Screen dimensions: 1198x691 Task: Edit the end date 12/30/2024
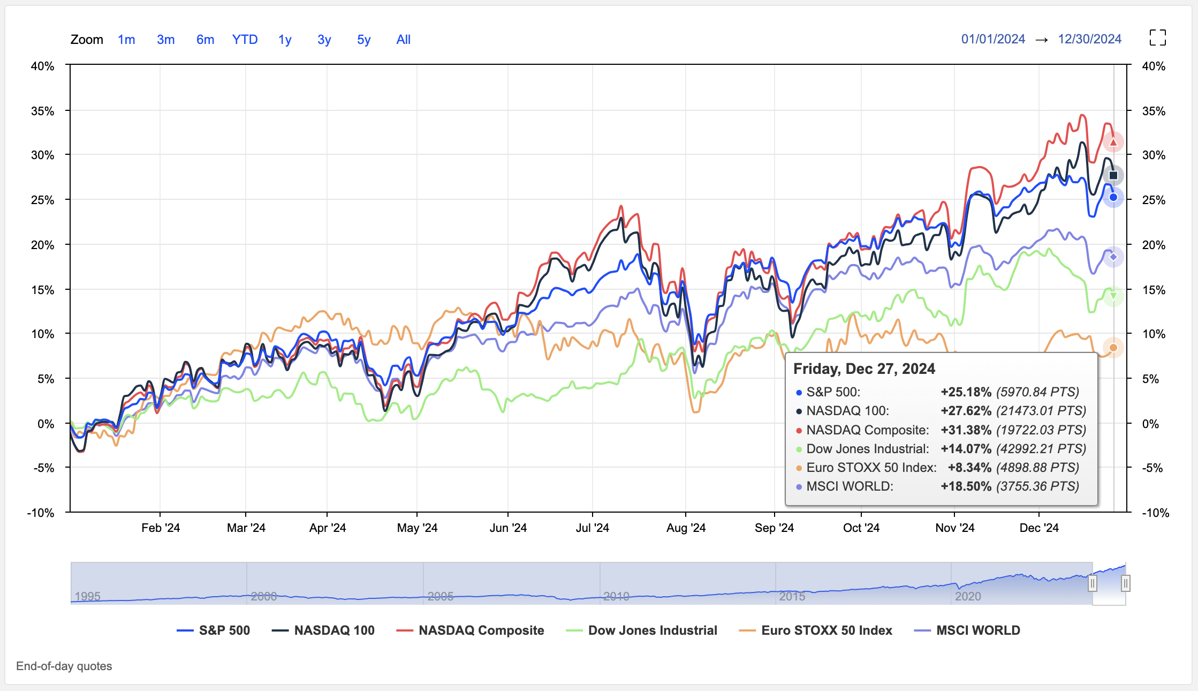pos(1089,39)
